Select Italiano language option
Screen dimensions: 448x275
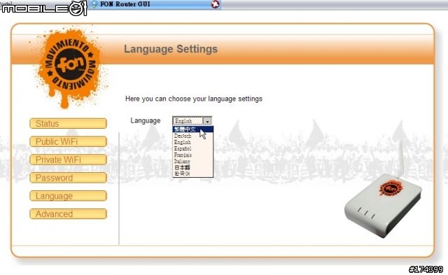[x=193, y=161]
